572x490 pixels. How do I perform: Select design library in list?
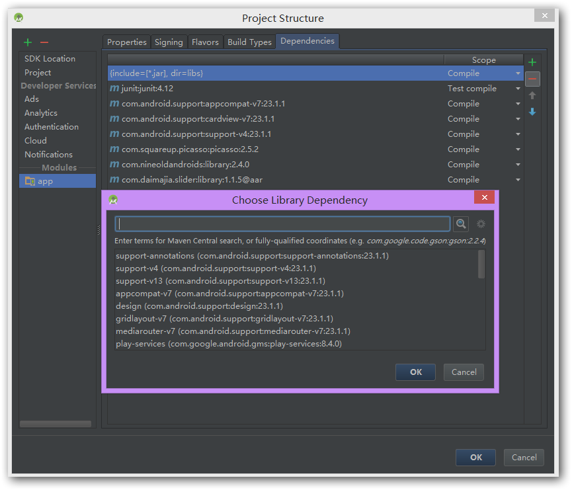(296, 306)
